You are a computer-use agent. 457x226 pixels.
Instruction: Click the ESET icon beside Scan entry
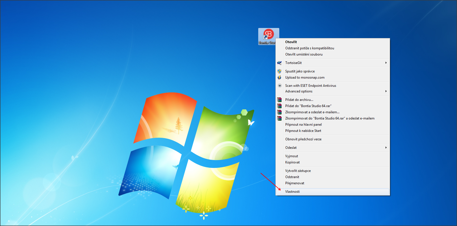(x=280, y=85)
